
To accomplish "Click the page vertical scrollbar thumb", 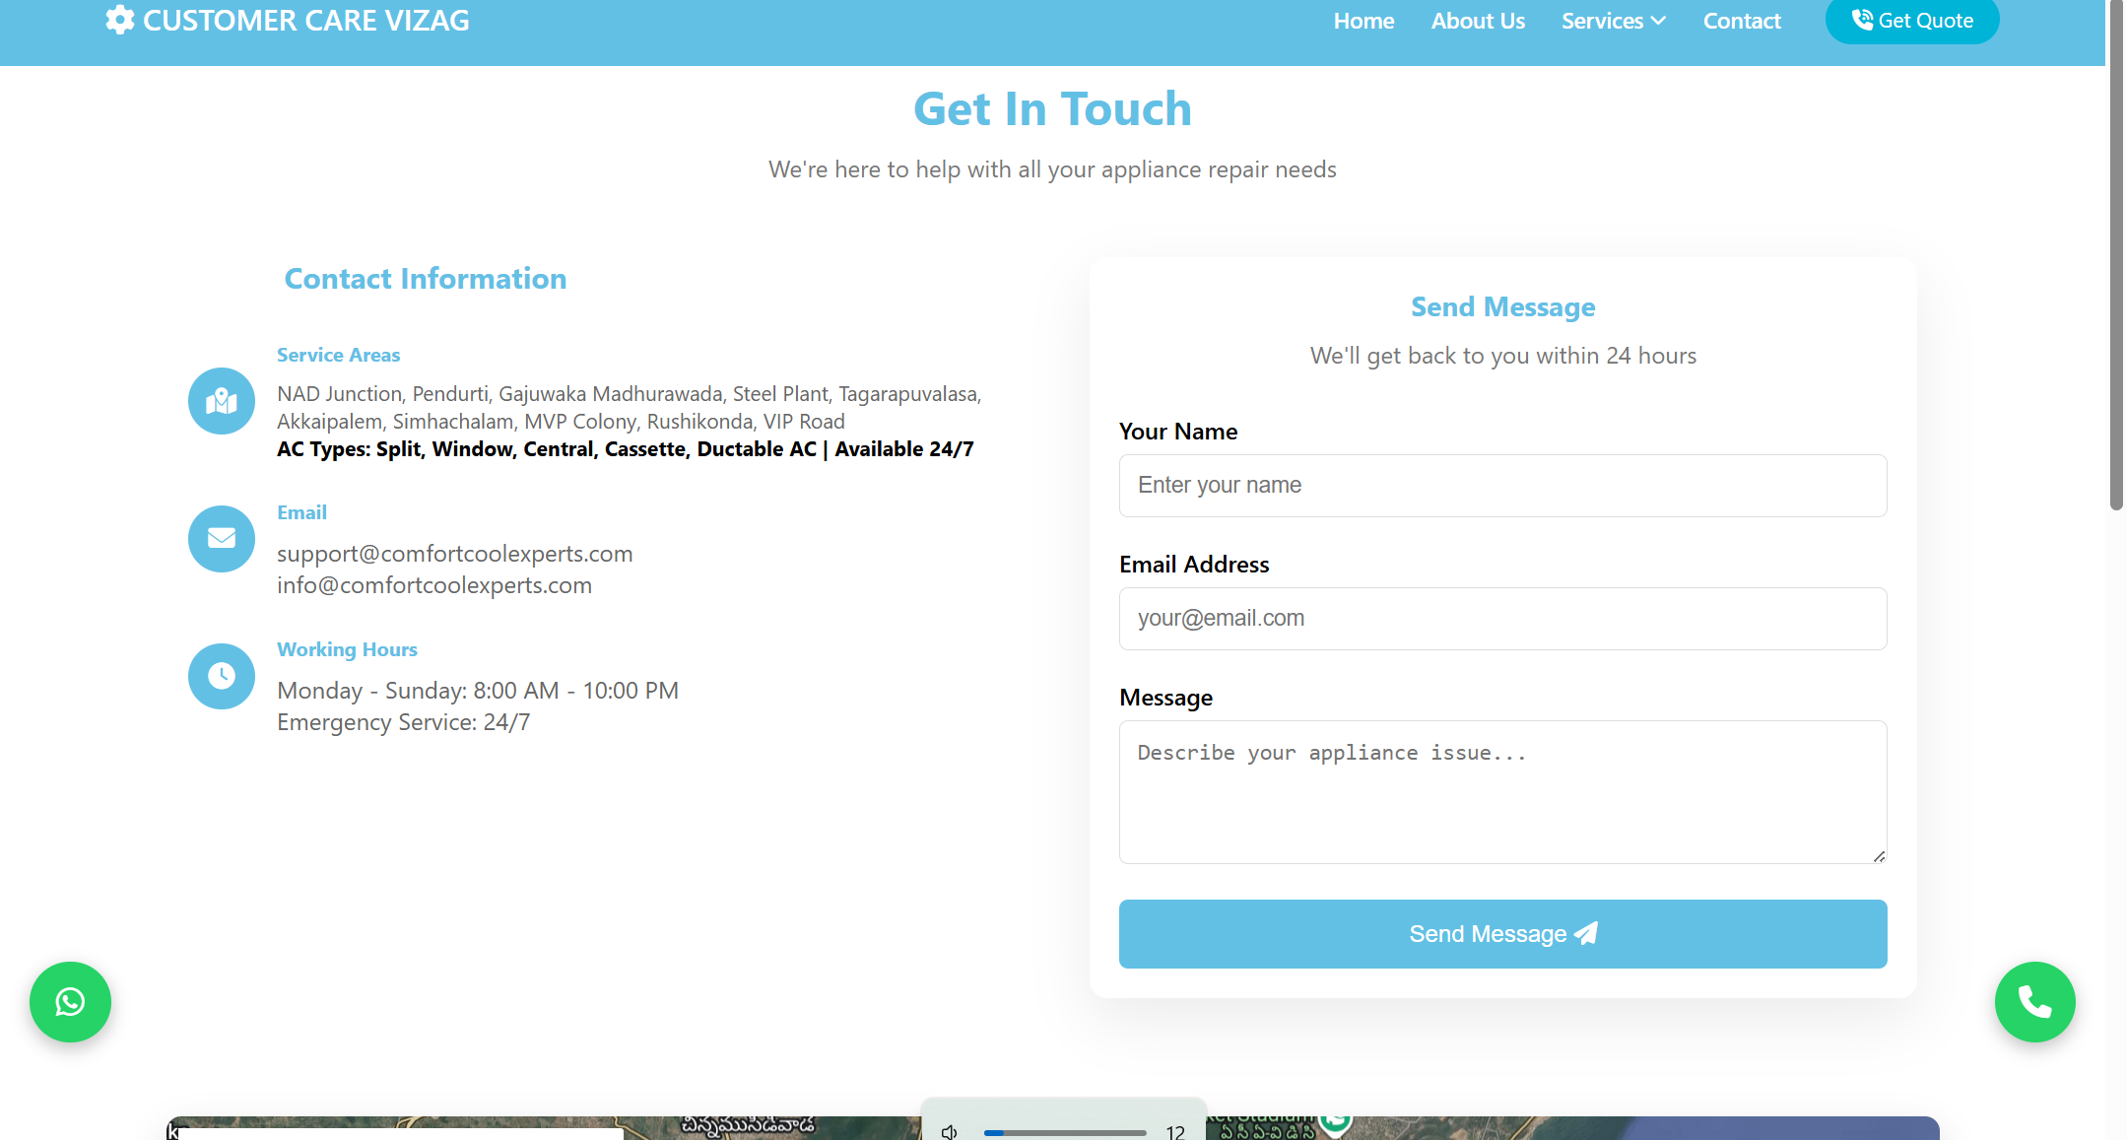I will click(2116, 256).
